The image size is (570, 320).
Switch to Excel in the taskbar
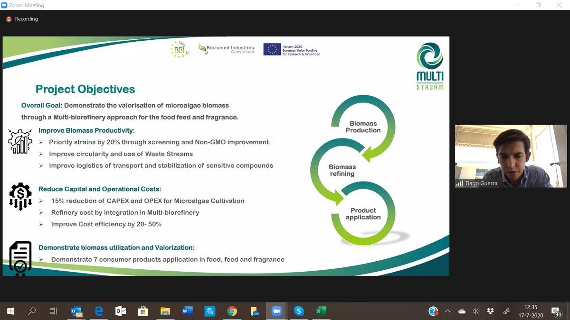coord(321,311)
